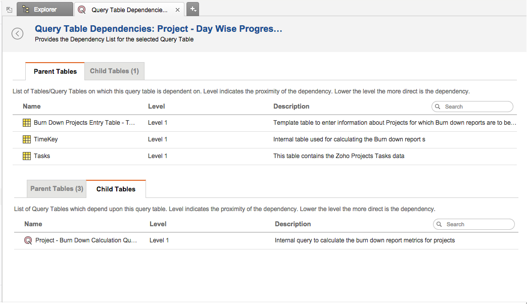Screen dimensions: 527x304
Task: Click the upper Parent Tables tab
Action: point(55,72)
